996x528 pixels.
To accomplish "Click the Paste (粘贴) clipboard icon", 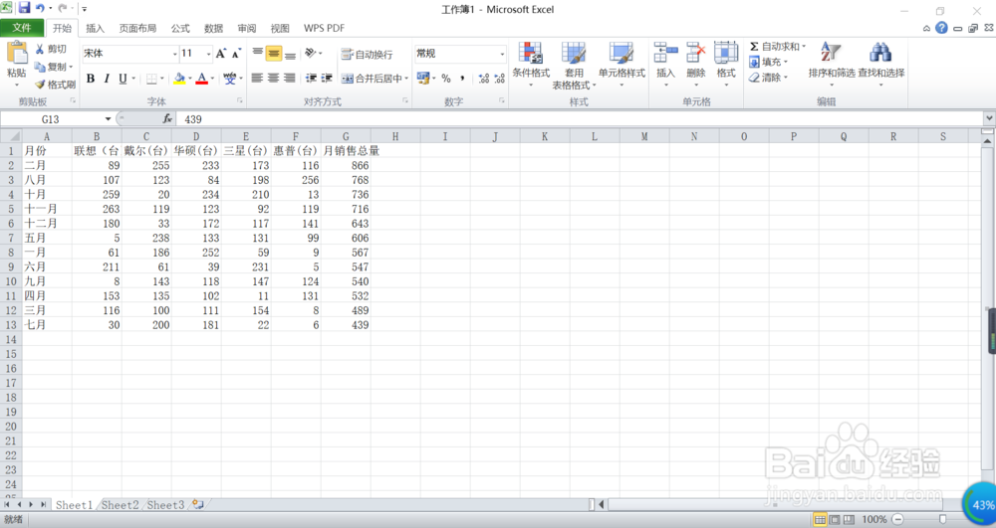I will pyautogui.click(x=17, y=53).
